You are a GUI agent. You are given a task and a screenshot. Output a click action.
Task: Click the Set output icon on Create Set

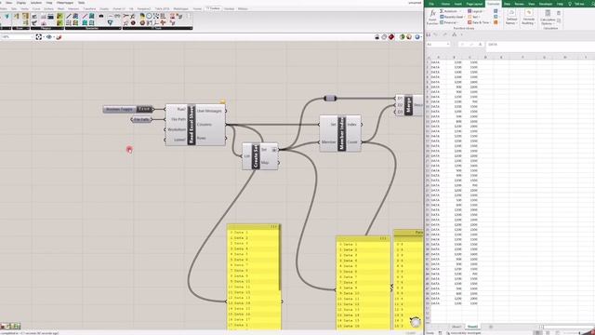coord(274,150)
